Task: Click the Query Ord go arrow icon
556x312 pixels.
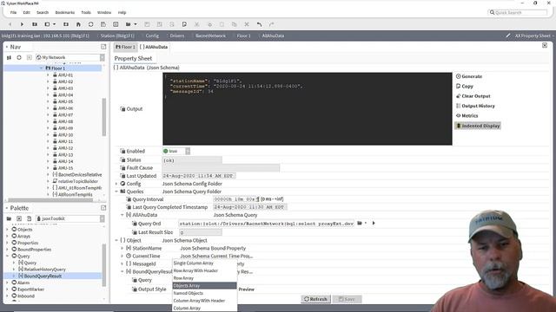Action: [374, 224]
